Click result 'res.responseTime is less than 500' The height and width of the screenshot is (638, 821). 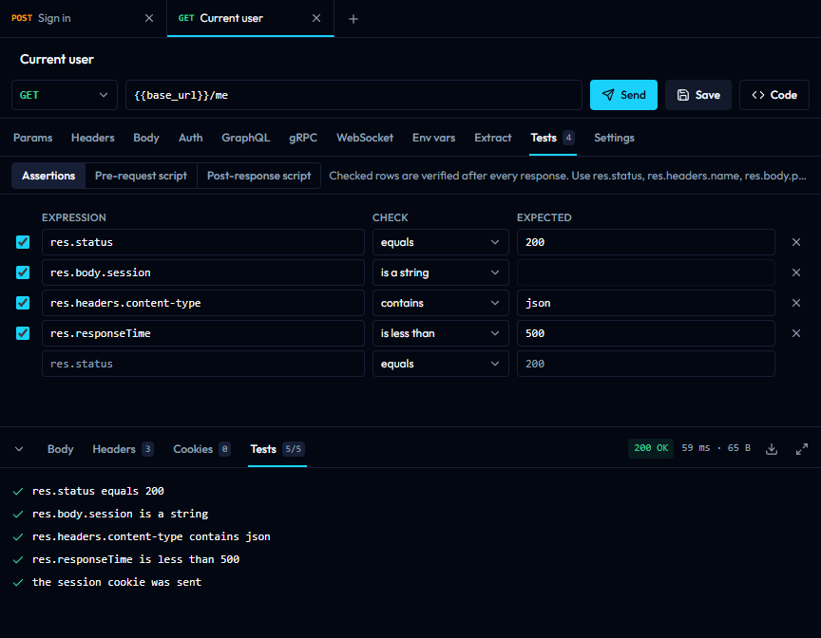[136, 559]
